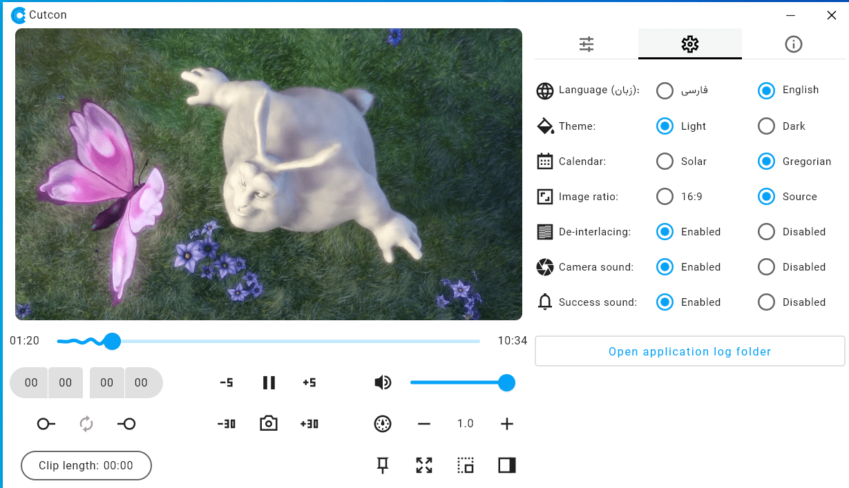
Task: Set clip start marker
Action: tap(46, 424)
